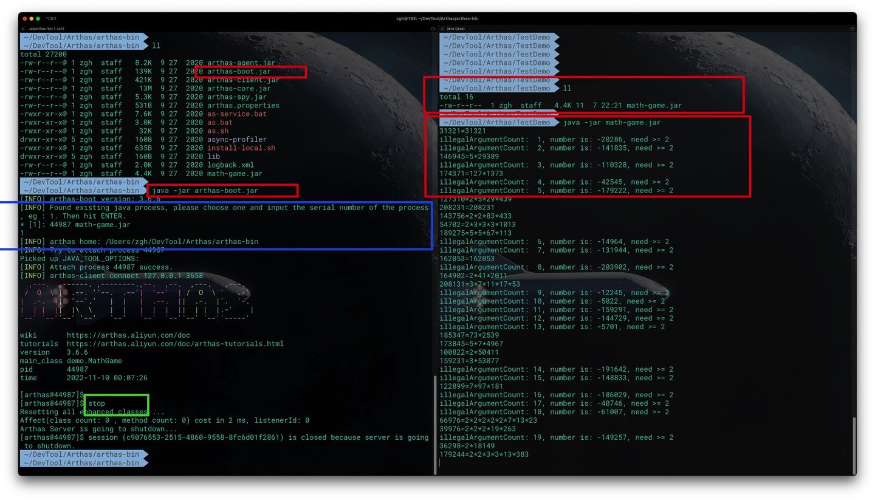Close the arthas-bin zsh pane

coord(22,29)
